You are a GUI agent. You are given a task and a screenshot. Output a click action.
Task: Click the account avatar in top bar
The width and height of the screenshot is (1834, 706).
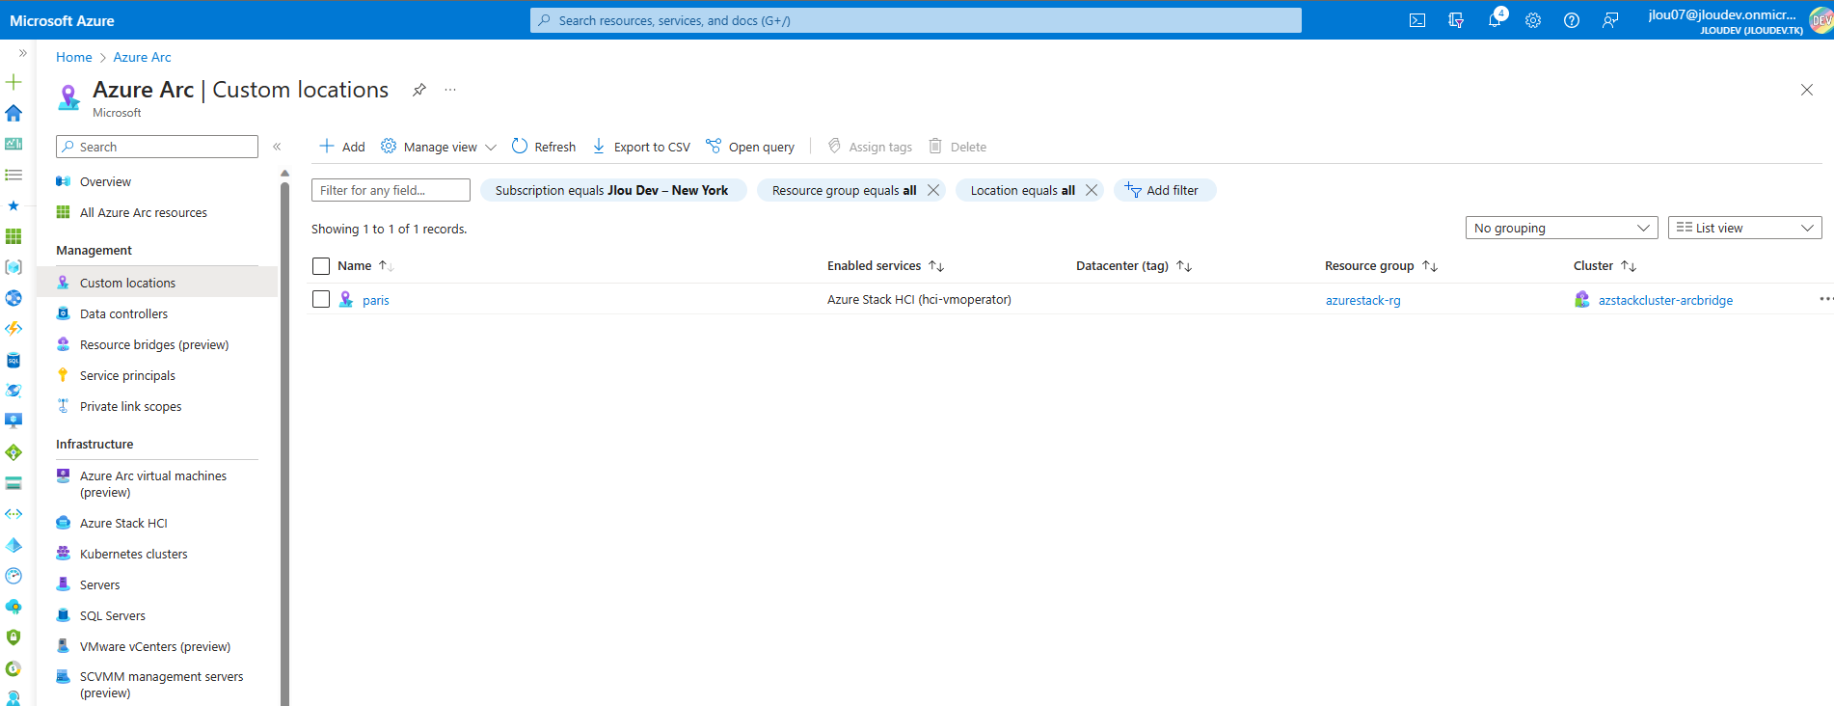coord(1820,20)
